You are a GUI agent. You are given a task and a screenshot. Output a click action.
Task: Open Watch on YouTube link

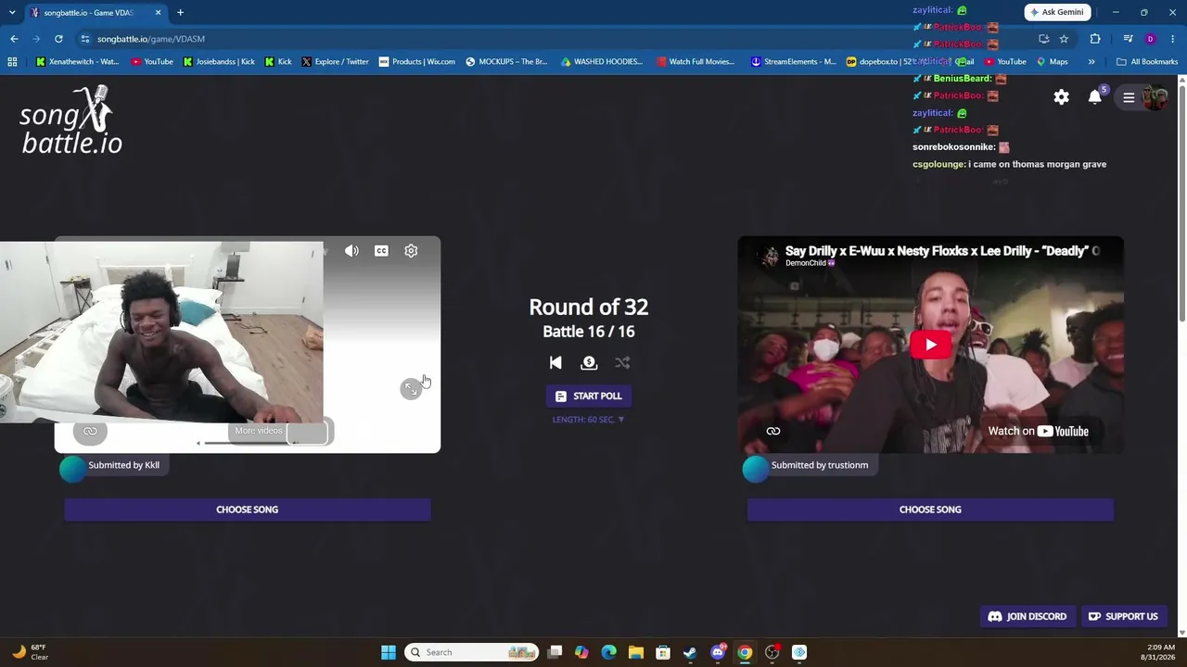click(1038, 431)
